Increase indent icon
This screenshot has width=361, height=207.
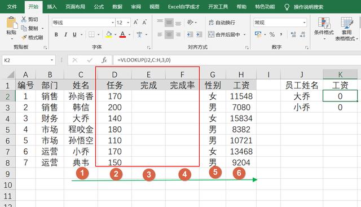(x=199, y=34)
